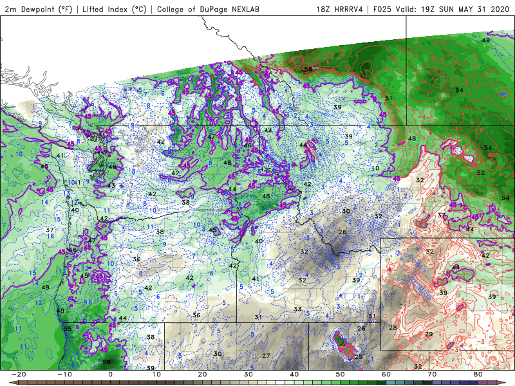This screenshot has width=515, height=386.
Task: Click the 10 tick label on the color scale
Action: (x=156, y=374)
